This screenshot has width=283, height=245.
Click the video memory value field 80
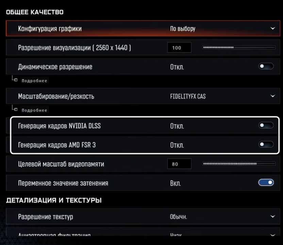pyautogui.click(x=179, y=164)
